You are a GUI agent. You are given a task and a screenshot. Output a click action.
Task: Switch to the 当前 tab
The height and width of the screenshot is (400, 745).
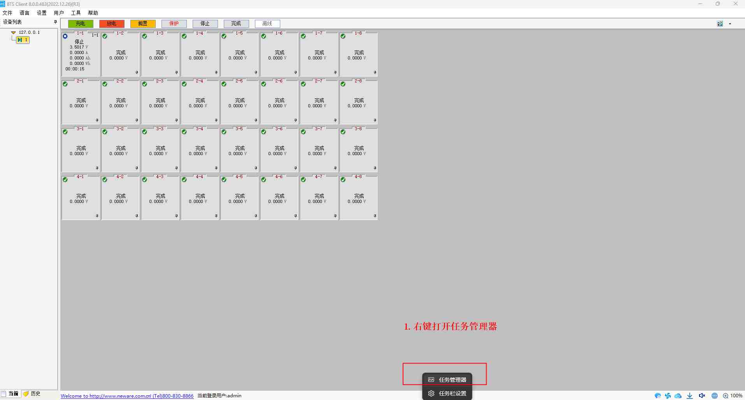pos(10,394)
